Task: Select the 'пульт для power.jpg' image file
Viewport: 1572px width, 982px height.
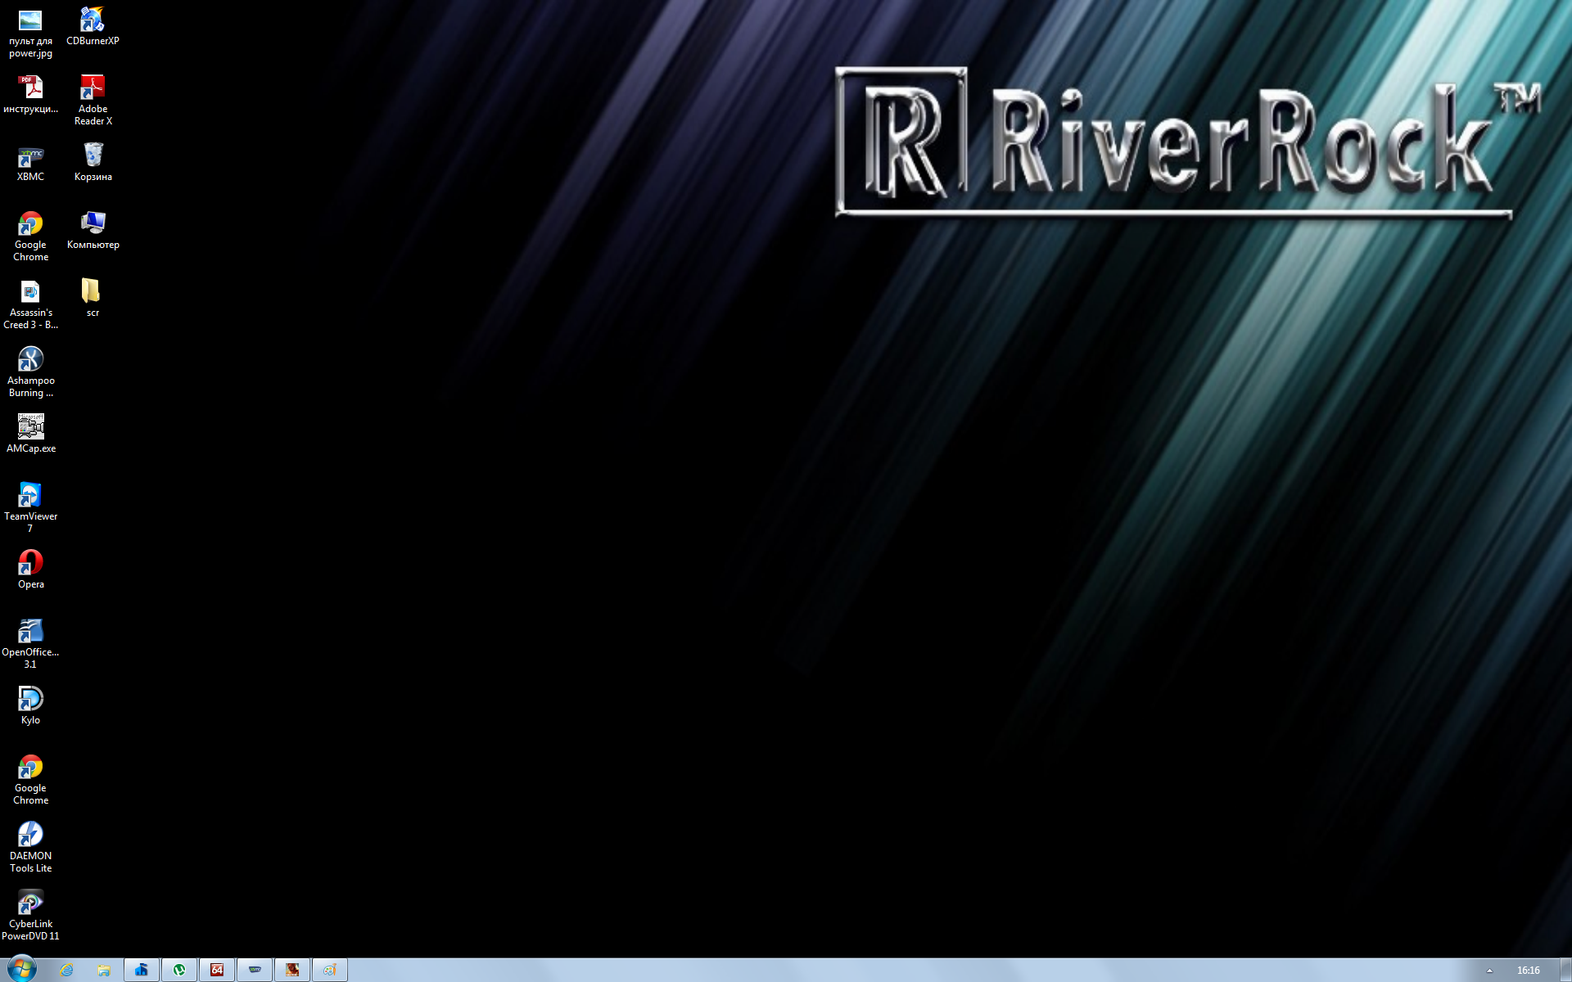Action: 30,33
